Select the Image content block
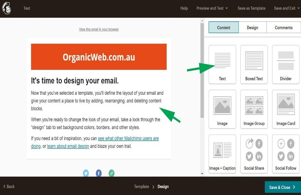The height and width of the screenshot is (195, 301). (222, 109)
